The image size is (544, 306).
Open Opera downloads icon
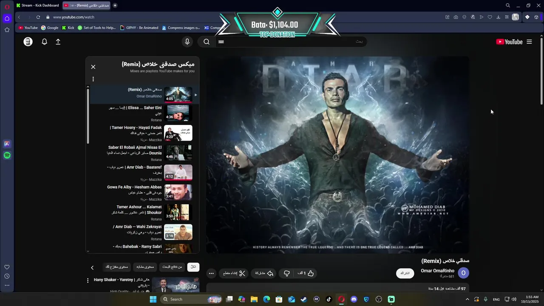(498, 17)
